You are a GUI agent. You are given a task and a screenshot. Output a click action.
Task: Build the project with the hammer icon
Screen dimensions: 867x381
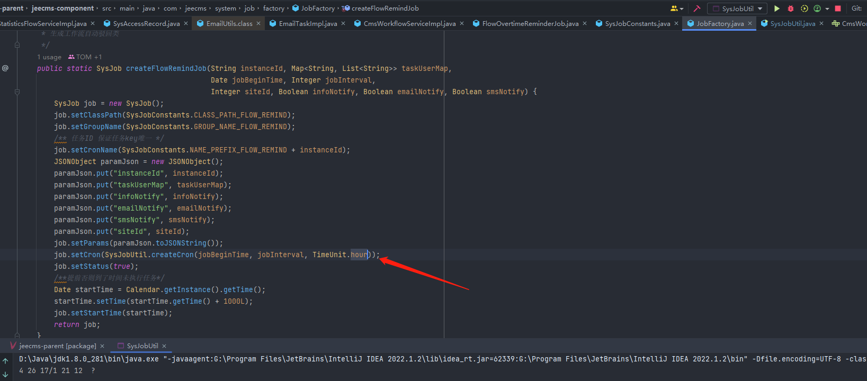(697, 8)
